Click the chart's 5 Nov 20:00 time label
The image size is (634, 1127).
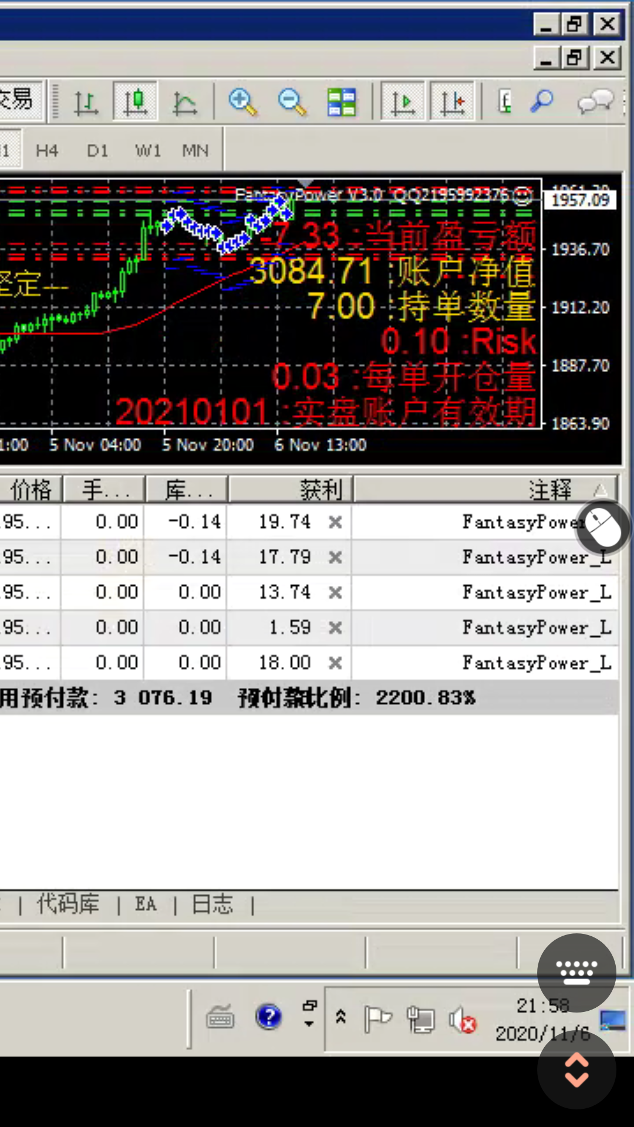(x=208, y=445)
